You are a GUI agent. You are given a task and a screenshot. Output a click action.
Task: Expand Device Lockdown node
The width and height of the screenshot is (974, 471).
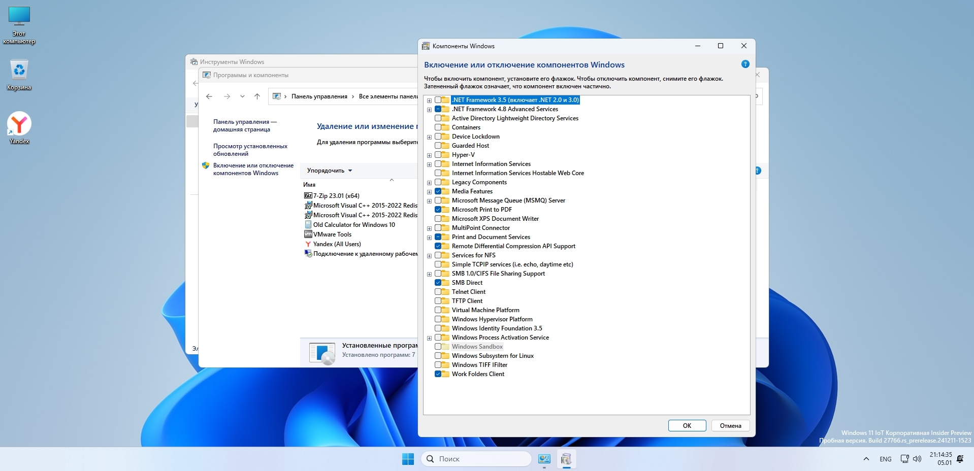pos(429,137)
